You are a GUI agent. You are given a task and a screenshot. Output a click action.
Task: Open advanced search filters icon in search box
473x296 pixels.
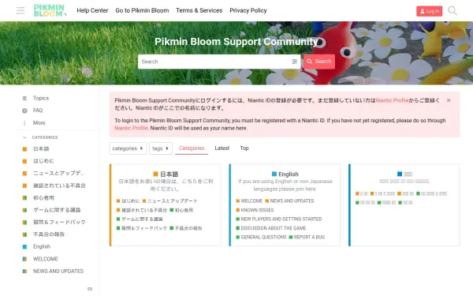(x=294, y=62)
